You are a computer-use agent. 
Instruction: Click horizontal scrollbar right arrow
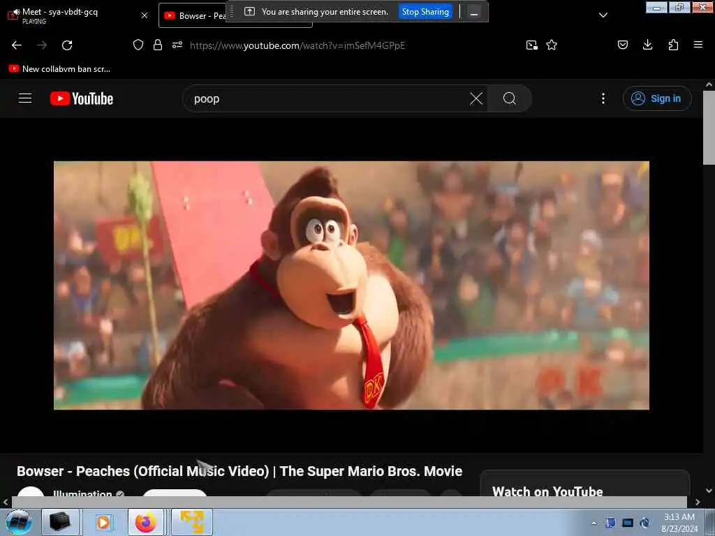click(x=698, y=502)
